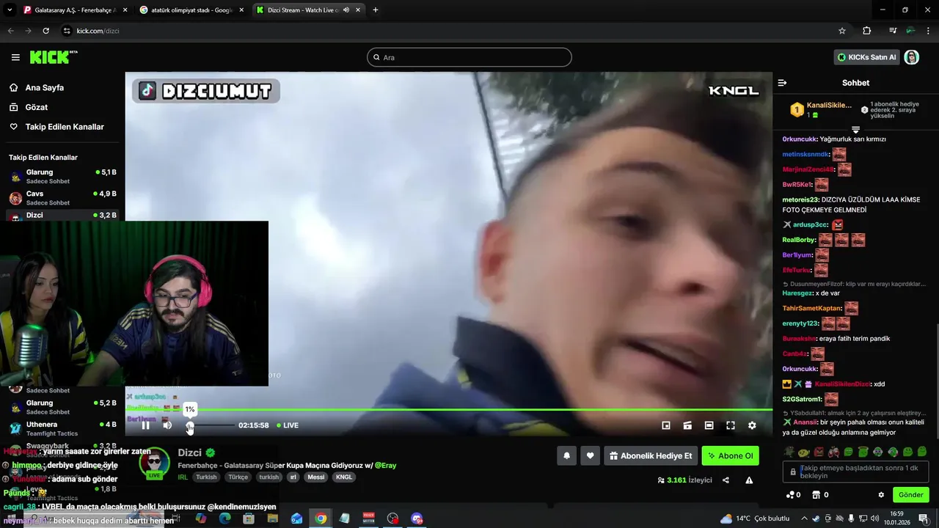
Task: Enter fullscreen video mode
Action: [x=731, y=425]
